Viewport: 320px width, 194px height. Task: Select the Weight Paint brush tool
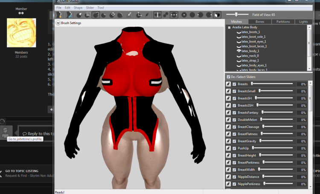(x=129, y=15)
